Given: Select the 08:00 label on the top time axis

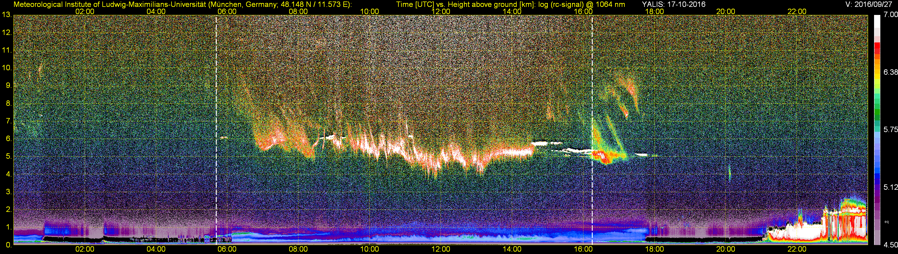Looking at the screenshot, I should click(298, 11).
